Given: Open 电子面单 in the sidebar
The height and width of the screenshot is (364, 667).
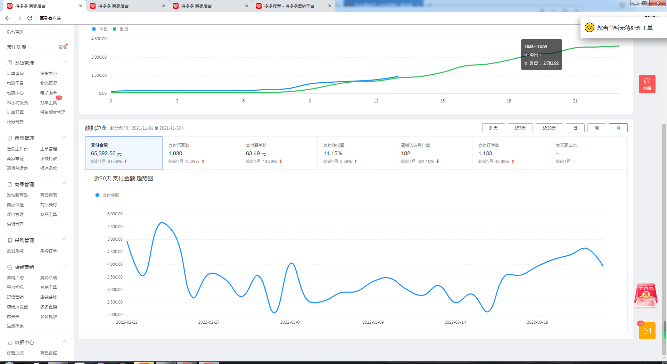Looking at the screenshot, I should click(49, 93).
